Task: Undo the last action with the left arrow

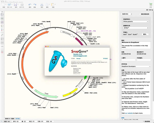Action: point(30,5)
